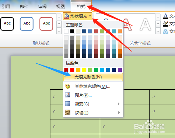Select the purple standard color

click(x=120, y=70)
